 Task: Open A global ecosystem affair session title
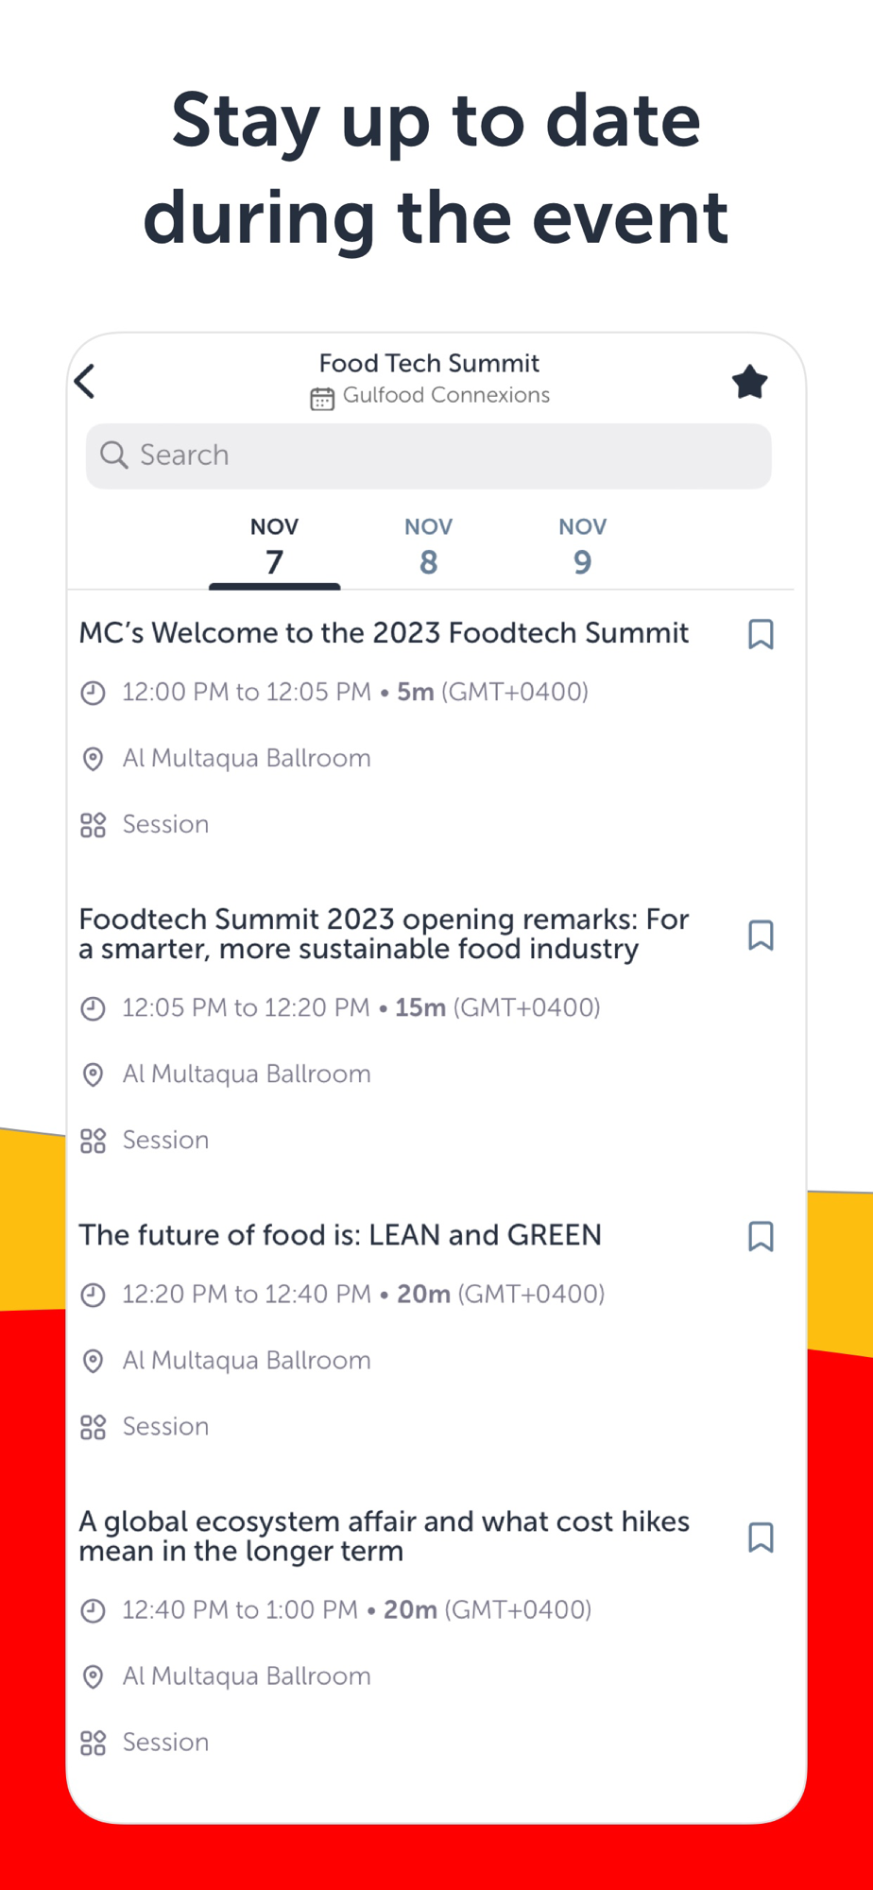coord(385,1536)
